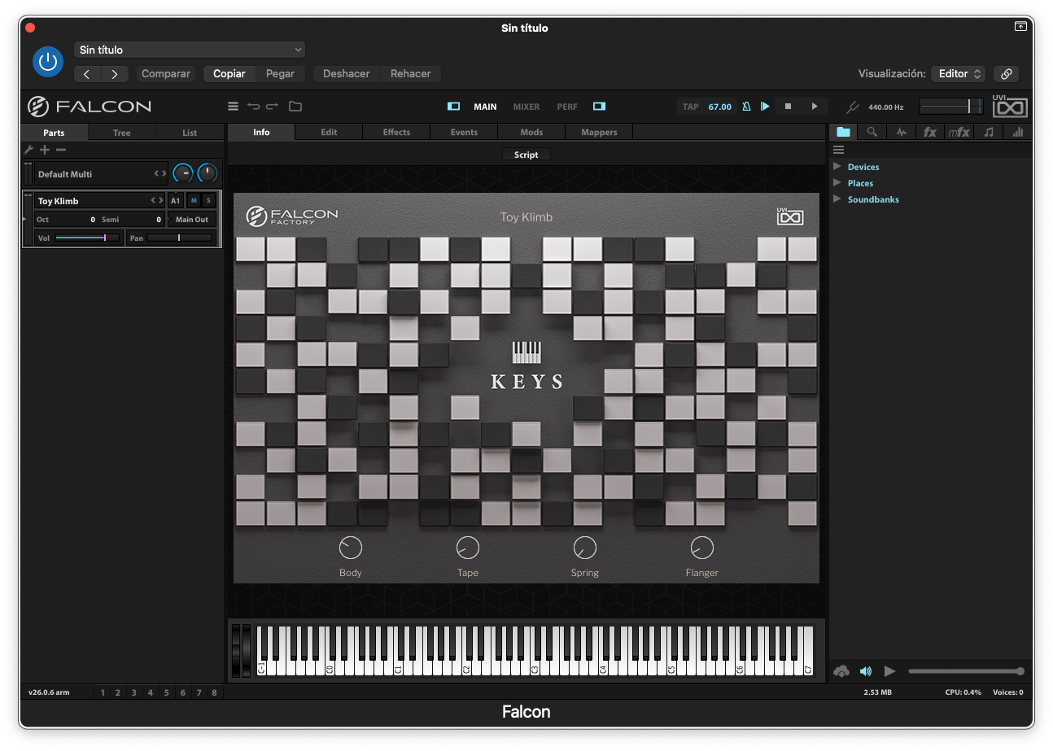1053x751 pixels.
Task: Open the Events tab
Action: click(464, 132)
